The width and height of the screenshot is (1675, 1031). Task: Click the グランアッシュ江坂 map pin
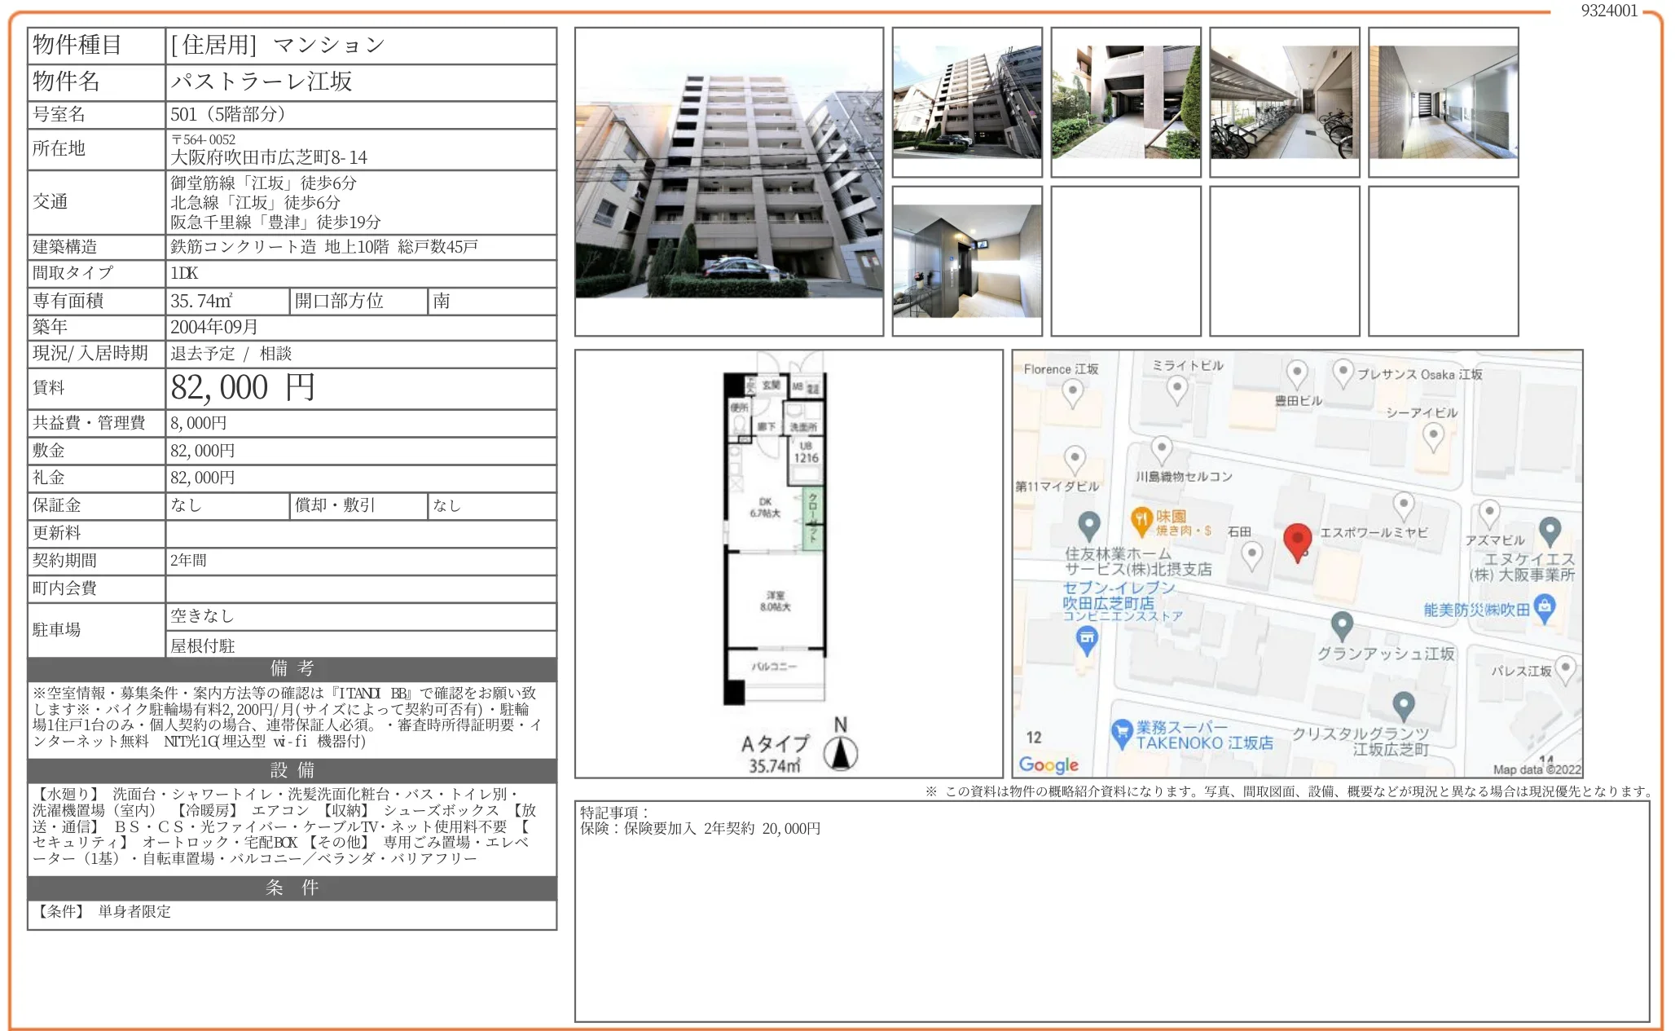1342,625
